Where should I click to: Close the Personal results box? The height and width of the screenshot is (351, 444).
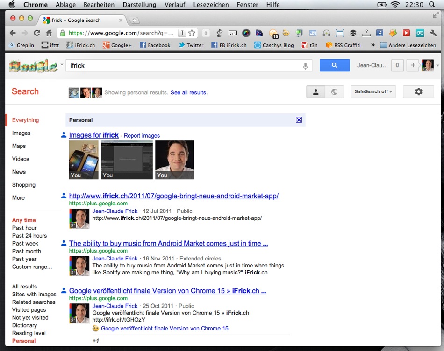coord(299,120)
